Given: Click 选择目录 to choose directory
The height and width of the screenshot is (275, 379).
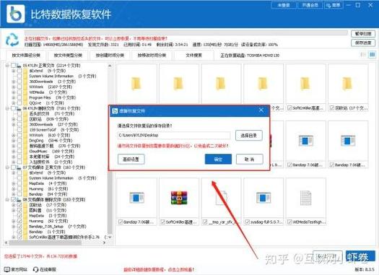Looking at the screenshot, I should point(249,135).
